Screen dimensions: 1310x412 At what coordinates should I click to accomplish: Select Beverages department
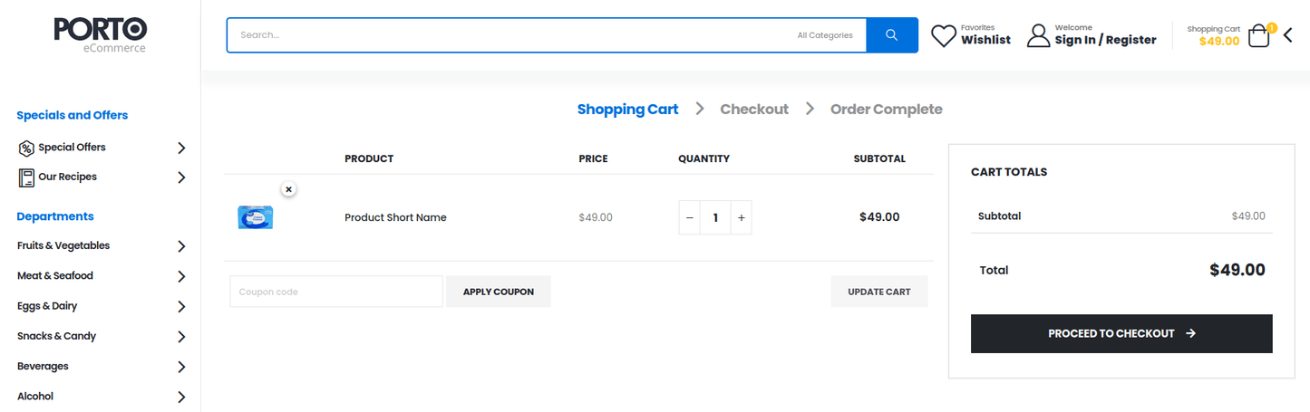43,366
